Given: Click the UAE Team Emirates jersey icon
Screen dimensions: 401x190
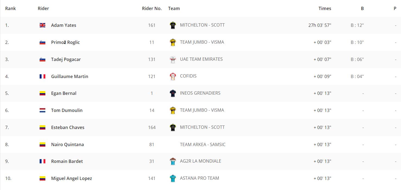Looking at the screenshot, I should click(173, 59).
